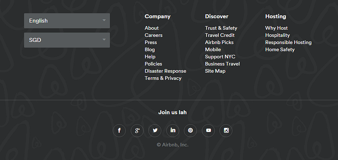Select Responsible Hosting link
Image resolution: width=338 pixels, height=160 pixels.
tap(288, 42)
